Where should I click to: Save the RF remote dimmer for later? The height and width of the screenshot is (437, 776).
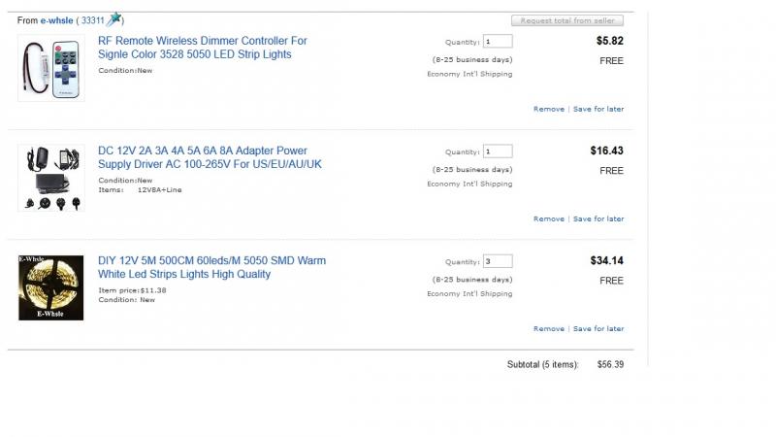tap(598, 109)
